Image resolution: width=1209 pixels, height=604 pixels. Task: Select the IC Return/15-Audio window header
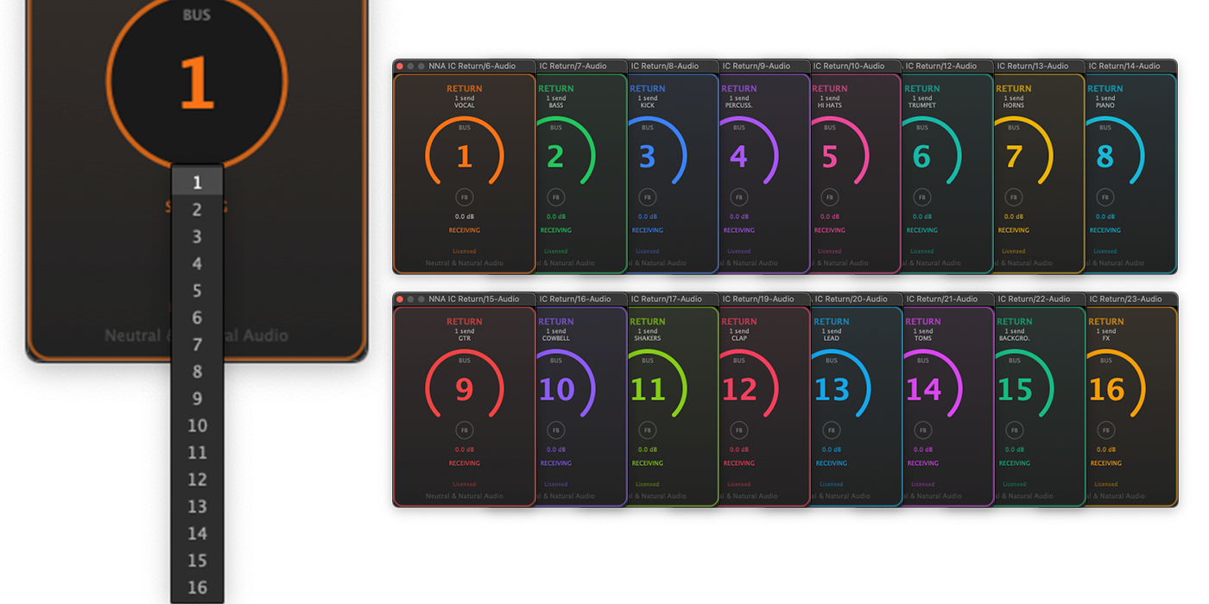(476, 299)
